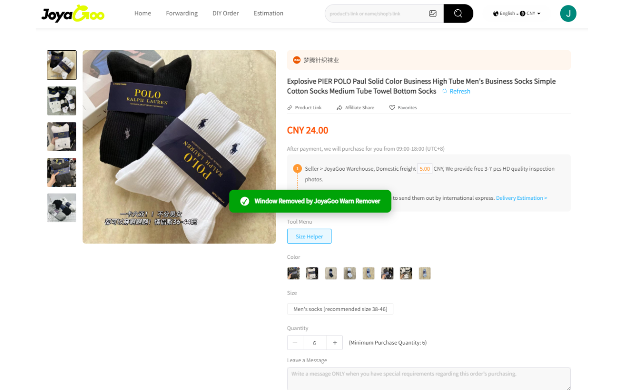View the second product thumbnail
624x390 pixels.
61,101
